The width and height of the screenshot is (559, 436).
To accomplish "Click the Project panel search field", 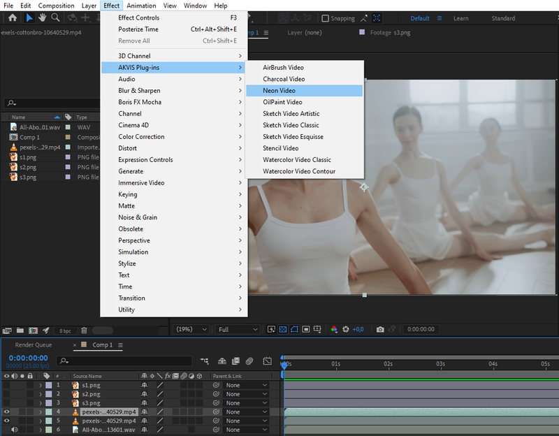I will tap(52, 103).
